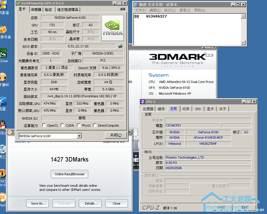Click Close in 3DMark score window
The width and height of the screenshot is (267, 214).
[117, 203]
